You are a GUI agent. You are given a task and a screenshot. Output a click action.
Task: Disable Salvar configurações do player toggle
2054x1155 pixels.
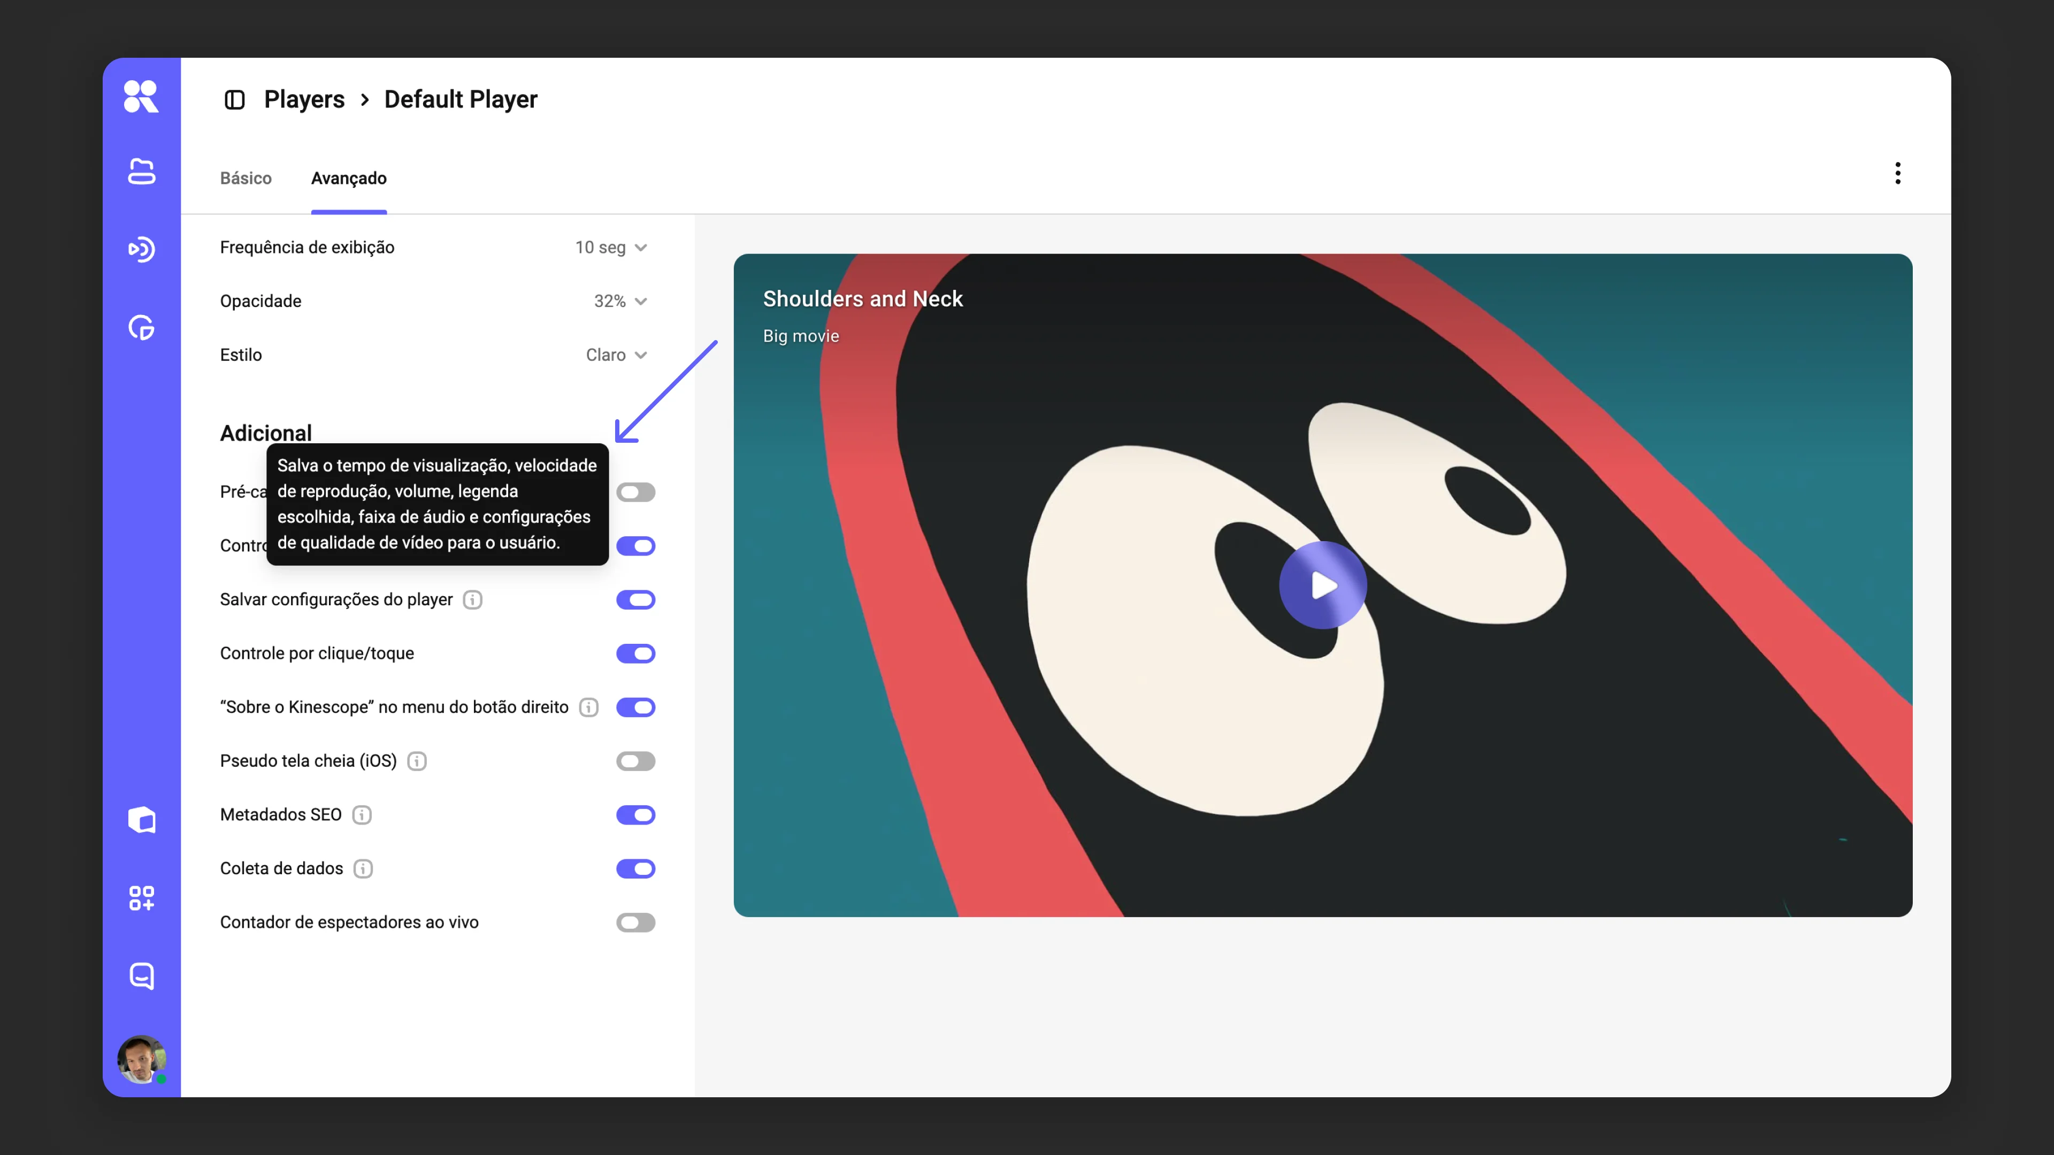[635, 599]
